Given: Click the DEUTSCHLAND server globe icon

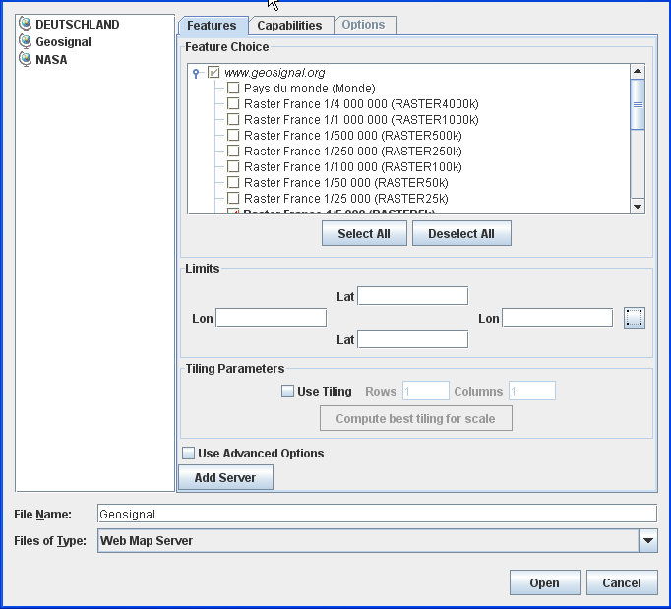Looking at the screenshot, I should (26, 25).
